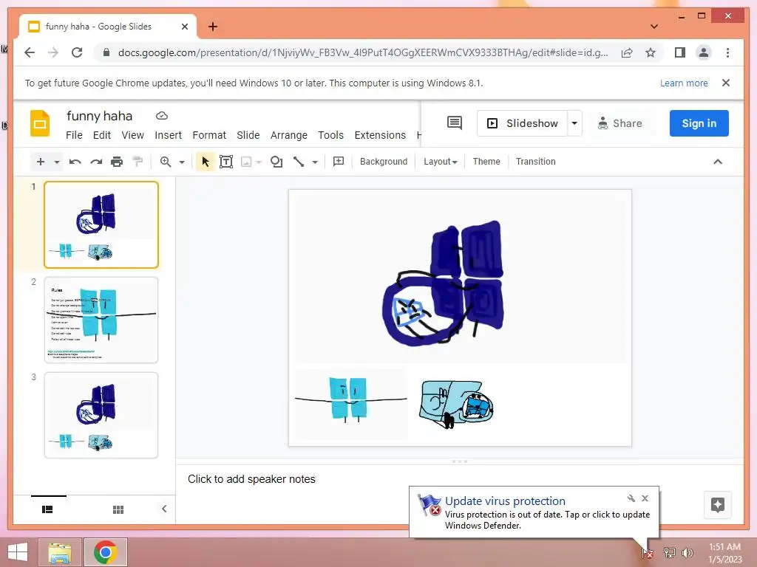Image resolution: width=757 pixels, height=567 pixels.
Task: Open the File menu
Action: pos(74,135)
